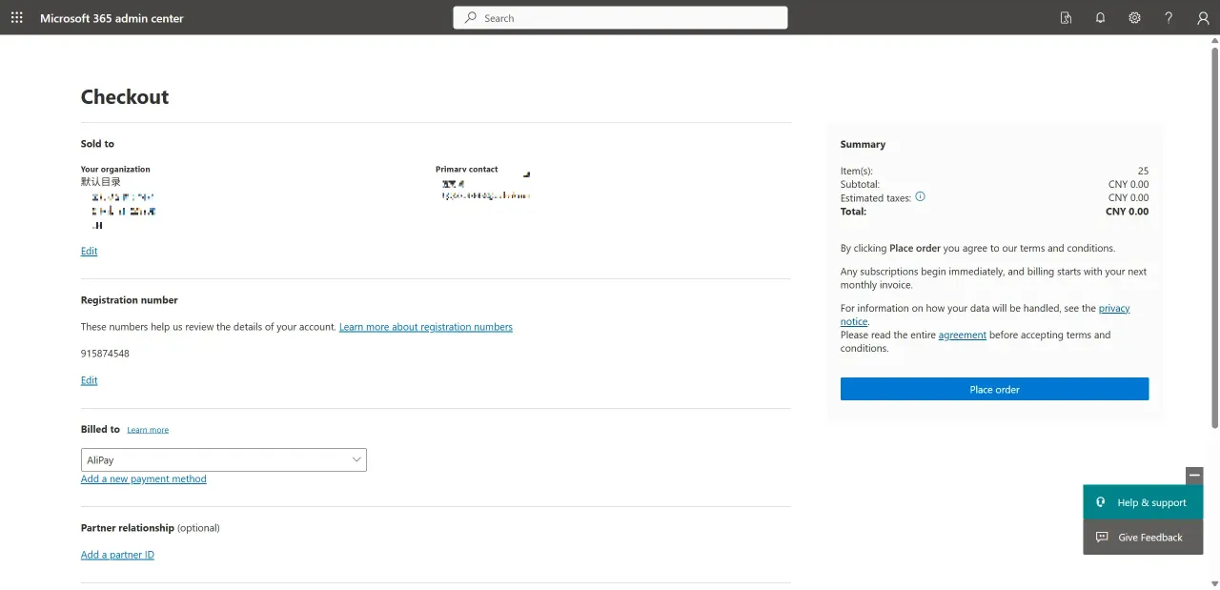Screen dimensions: 1220x590
Task: Click the Checkout heading
Action: [125, 97]
